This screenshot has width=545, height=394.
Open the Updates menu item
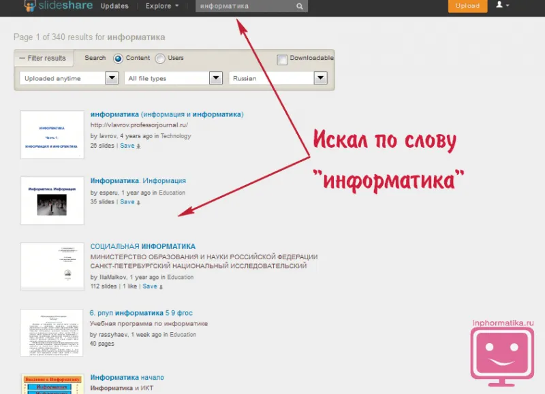[x=114, y=6]
